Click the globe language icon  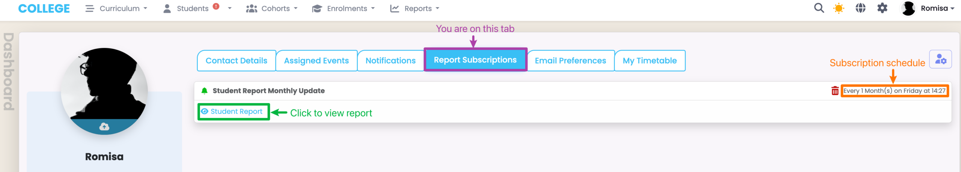[x=860, y=8]
